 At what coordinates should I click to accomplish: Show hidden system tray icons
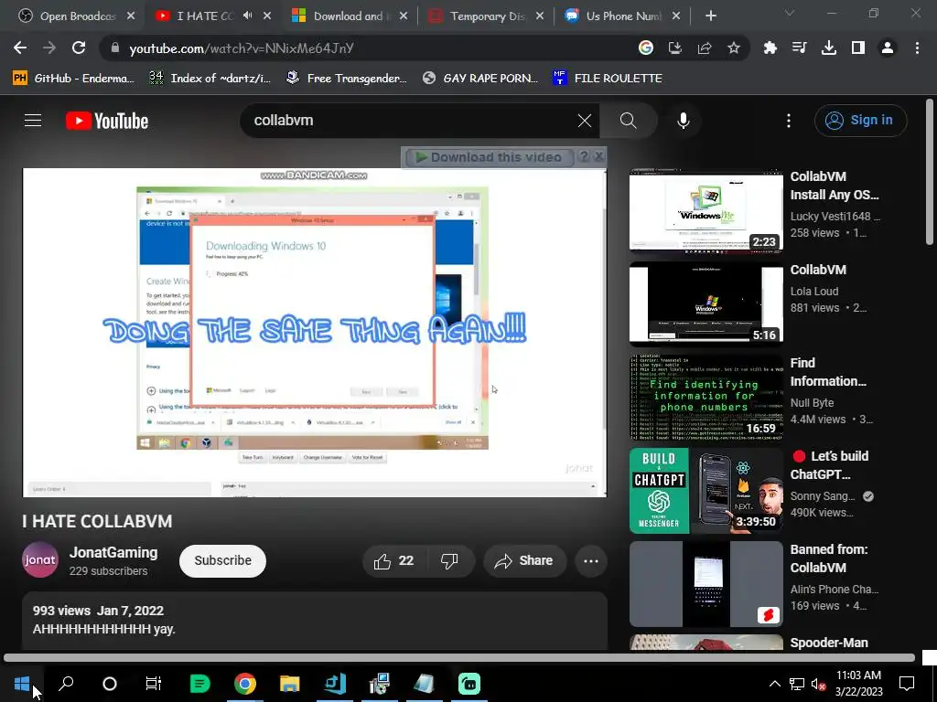(774, 684)
